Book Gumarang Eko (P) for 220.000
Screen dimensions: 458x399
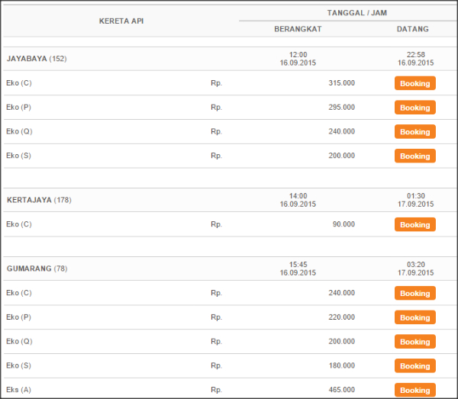click(x=414, y=317)
